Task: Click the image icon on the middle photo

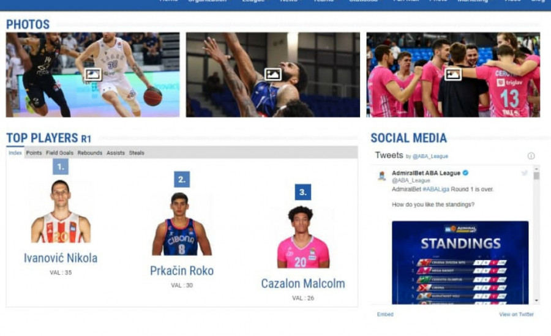Action: pyautogui.click(x=273, y=75)
